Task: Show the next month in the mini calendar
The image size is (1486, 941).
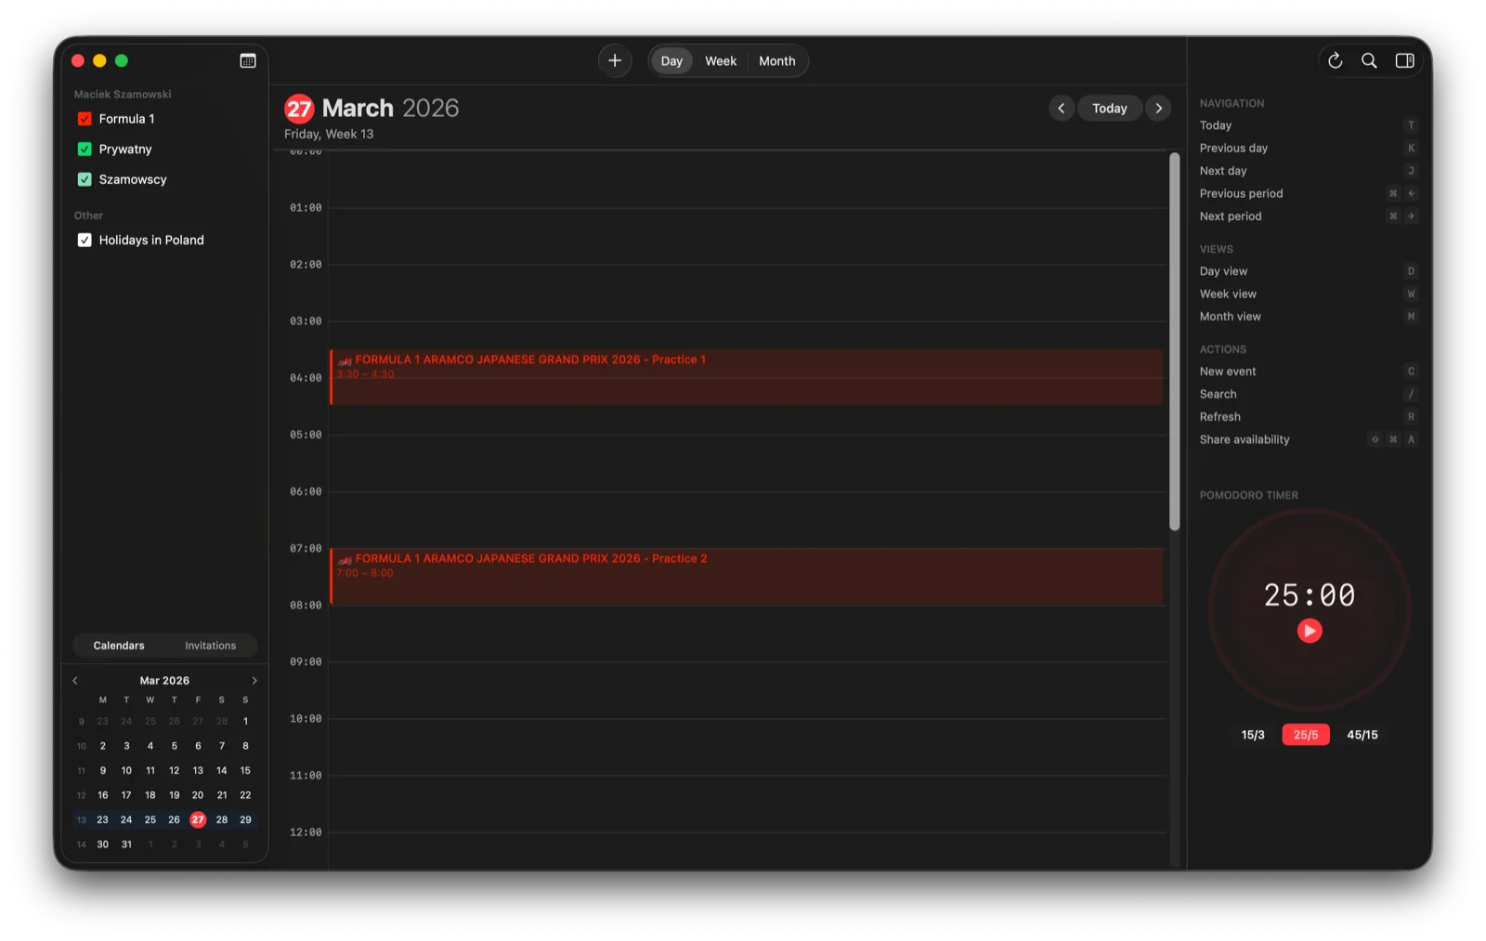Action: 255,680
